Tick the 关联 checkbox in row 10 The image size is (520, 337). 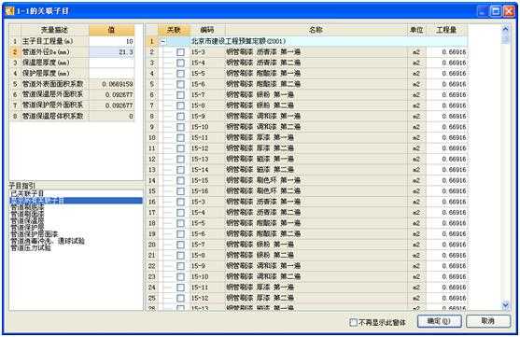pyautogui.click(x=180, y=137)
